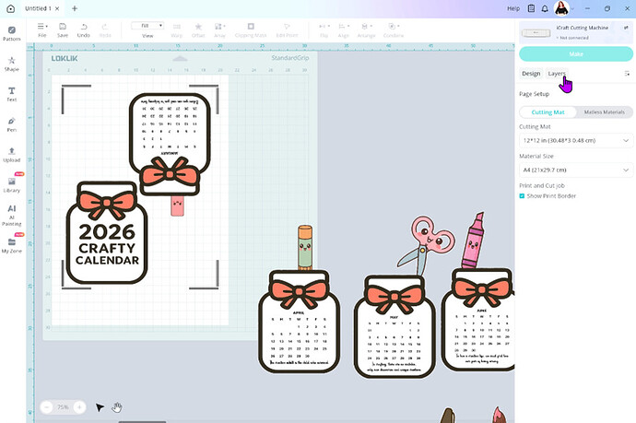
Task: Open the Library panel
Action: pos(12,183)
